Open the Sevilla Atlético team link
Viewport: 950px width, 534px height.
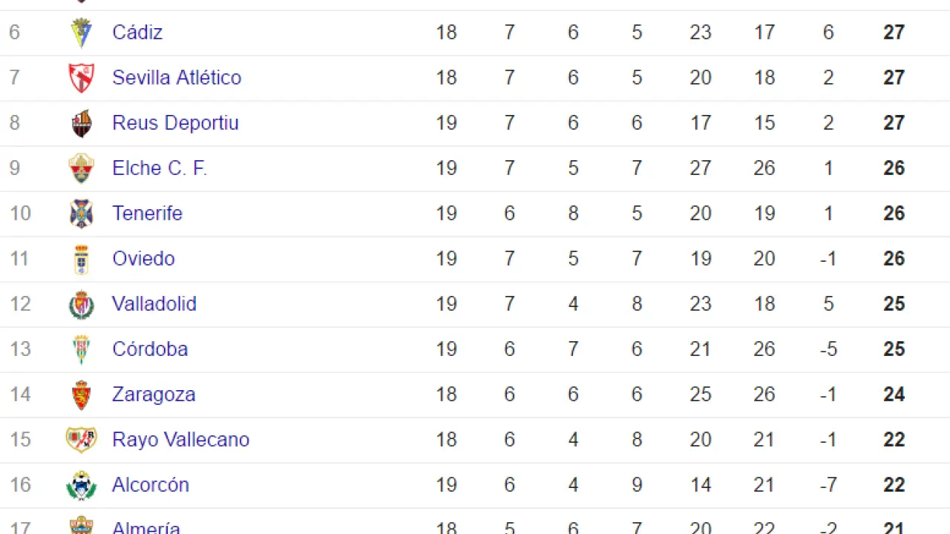(x=177, y=78)
